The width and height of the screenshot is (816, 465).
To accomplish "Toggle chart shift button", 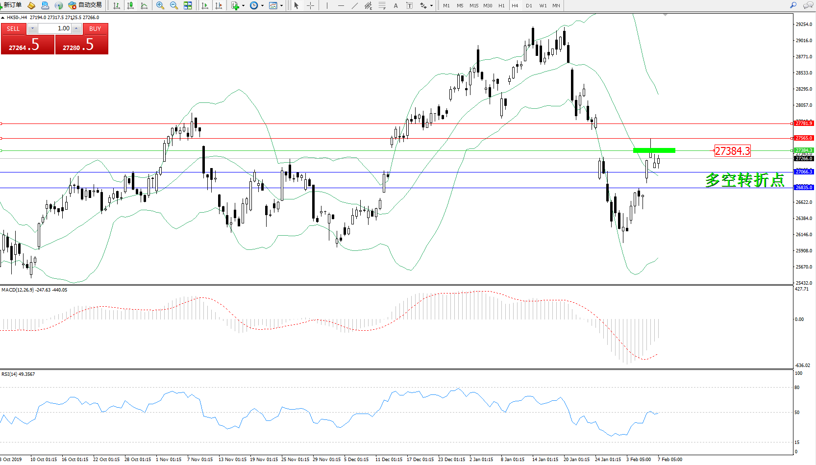I will point(219,5).
